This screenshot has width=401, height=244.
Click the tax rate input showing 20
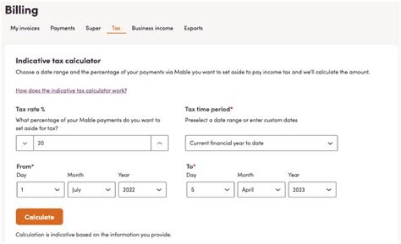[92, 143]
